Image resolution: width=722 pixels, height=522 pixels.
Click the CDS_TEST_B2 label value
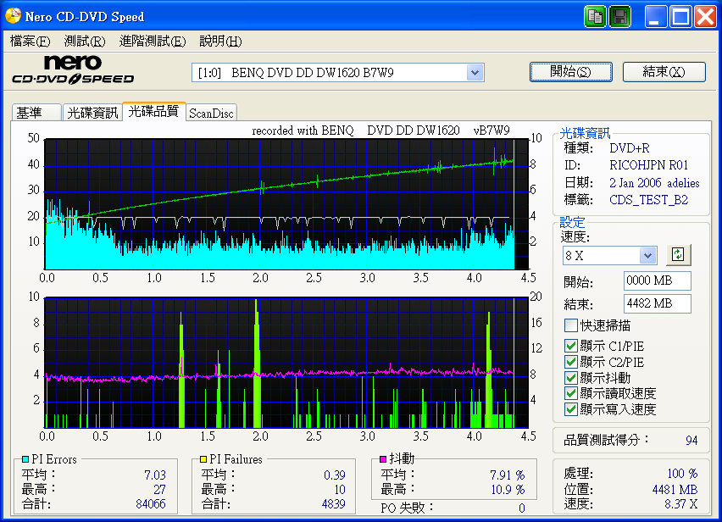(x=649, y=200)
